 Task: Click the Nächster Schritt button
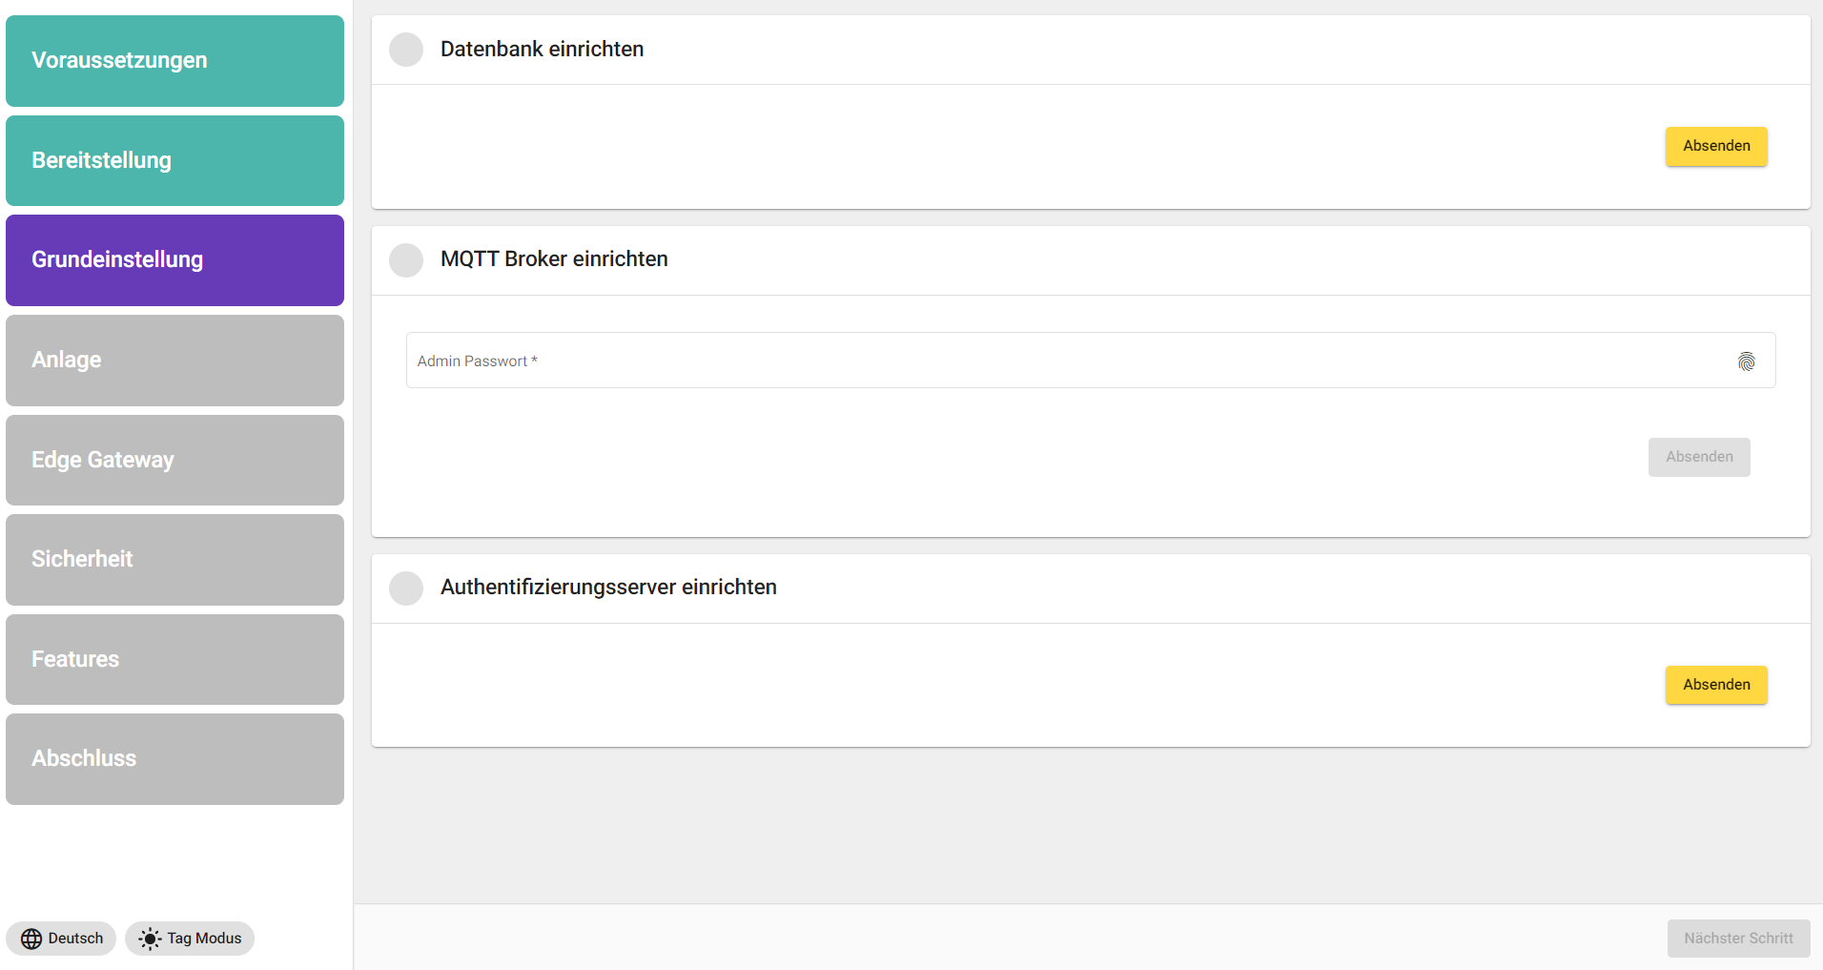(x=1738, y=939)
